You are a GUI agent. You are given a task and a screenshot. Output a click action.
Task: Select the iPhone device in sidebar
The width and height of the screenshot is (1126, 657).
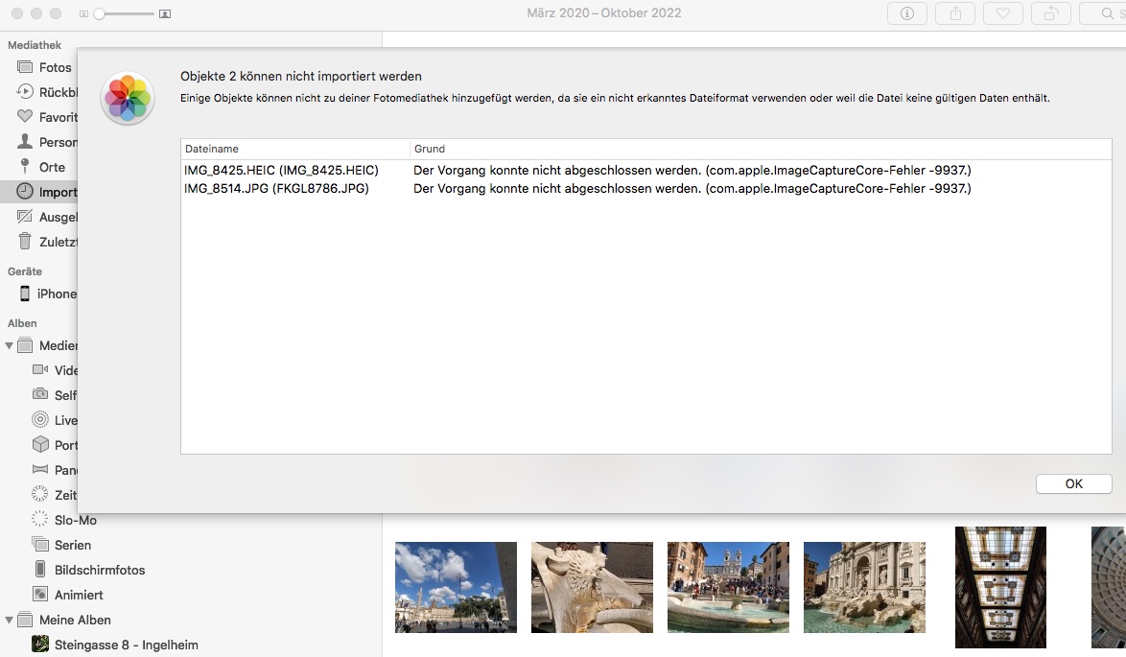56,293
